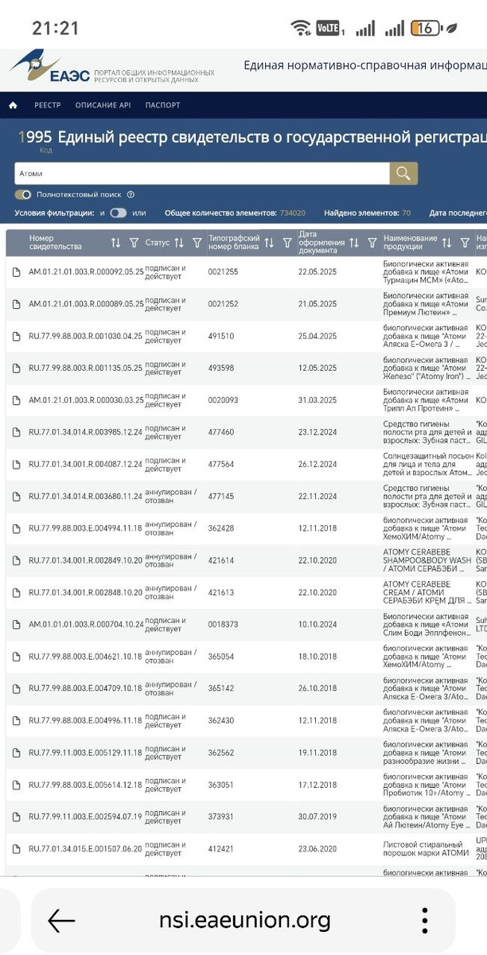This screenshot has width=487, height=955.
Task: Sort by Наименование продукции column
Action: (x=446, y=243)
